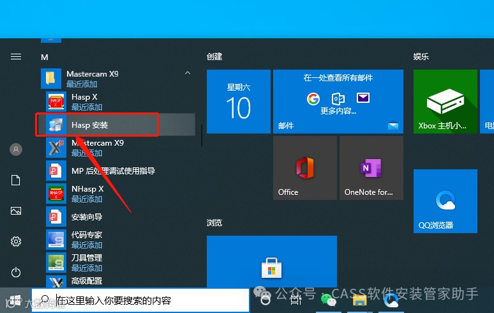Image resolution: width=494 pixels, height=313 pixels.
Task: Launch 刀具管理 app icon
Action: point(56,263)
